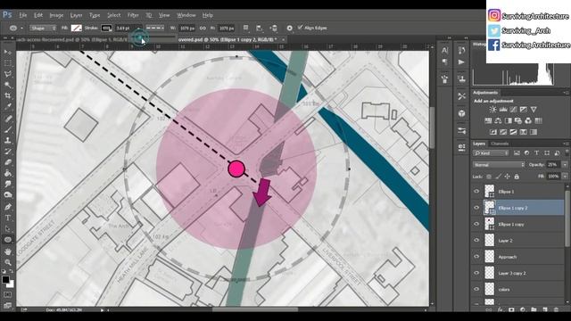Open the stroke width dropdown arrow
Image resolution: width=571 pixels, height=321 pixels.
point(138,28)
